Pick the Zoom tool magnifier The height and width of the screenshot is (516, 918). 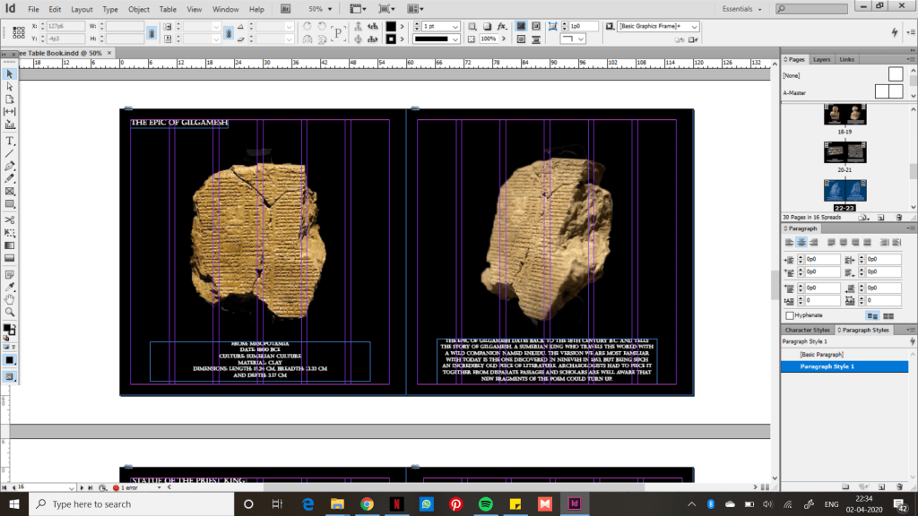[x=10, y=312]
